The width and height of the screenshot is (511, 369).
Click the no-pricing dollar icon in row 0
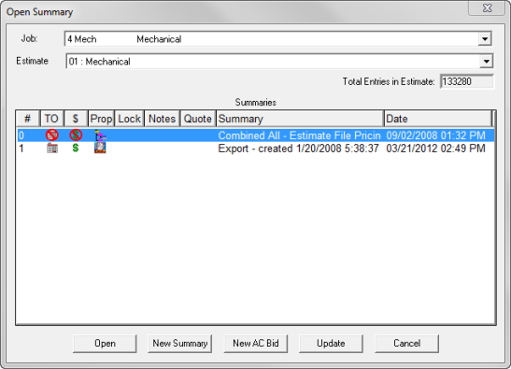click(x=76, y=135)
